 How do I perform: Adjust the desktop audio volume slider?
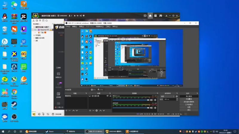point(131,108)
